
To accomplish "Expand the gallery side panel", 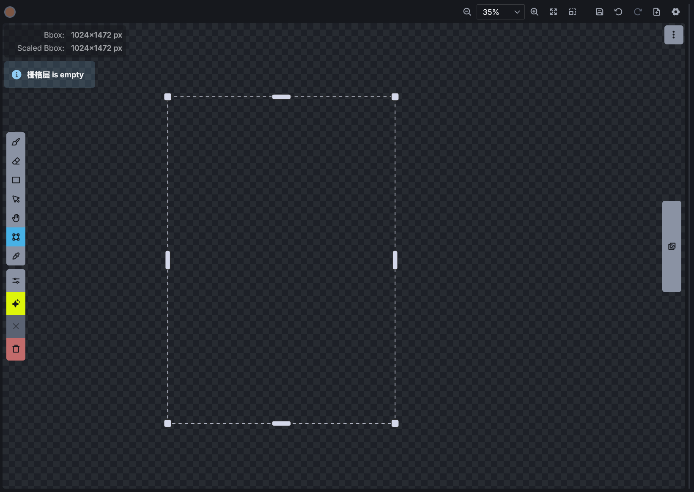I will [672, 246].
